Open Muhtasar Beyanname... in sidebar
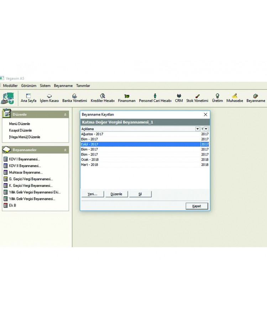Screen dimensions: 267x321 26,172
